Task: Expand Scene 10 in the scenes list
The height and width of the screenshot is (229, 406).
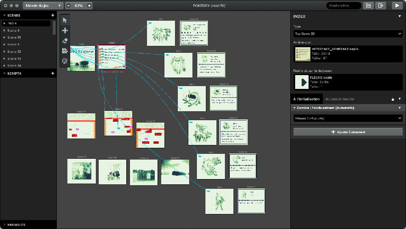Action: 4,37
